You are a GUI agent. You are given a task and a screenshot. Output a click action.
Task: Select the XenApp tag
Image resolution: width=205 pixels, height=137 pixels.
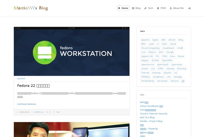point(178,77)
